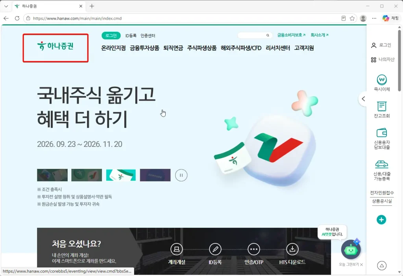Click the 국내주식 옮기고 혜택 더 하기 headline
This screenshot has height=276, width=403.
click(96, 107)
